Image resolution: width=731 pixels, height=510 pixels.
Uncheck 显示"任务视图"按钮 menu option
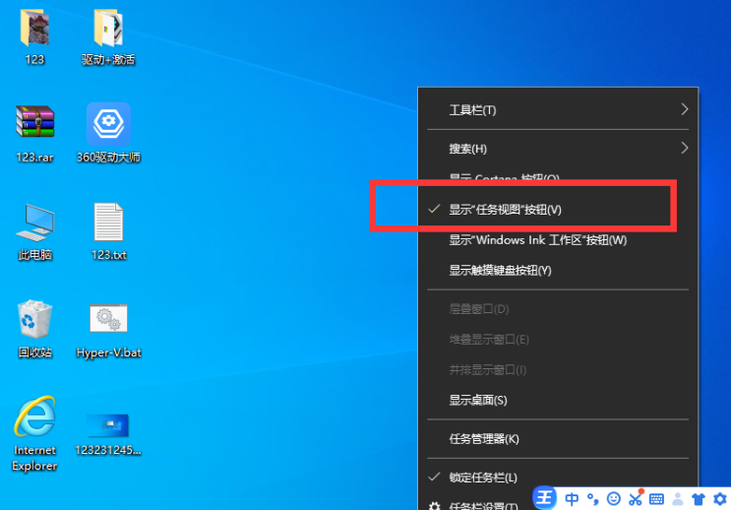pos(505,209)
